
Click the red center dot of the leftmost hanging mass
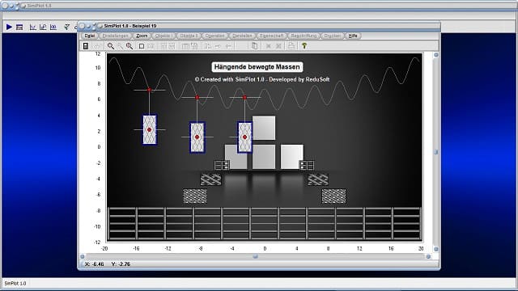coord(149,129)
